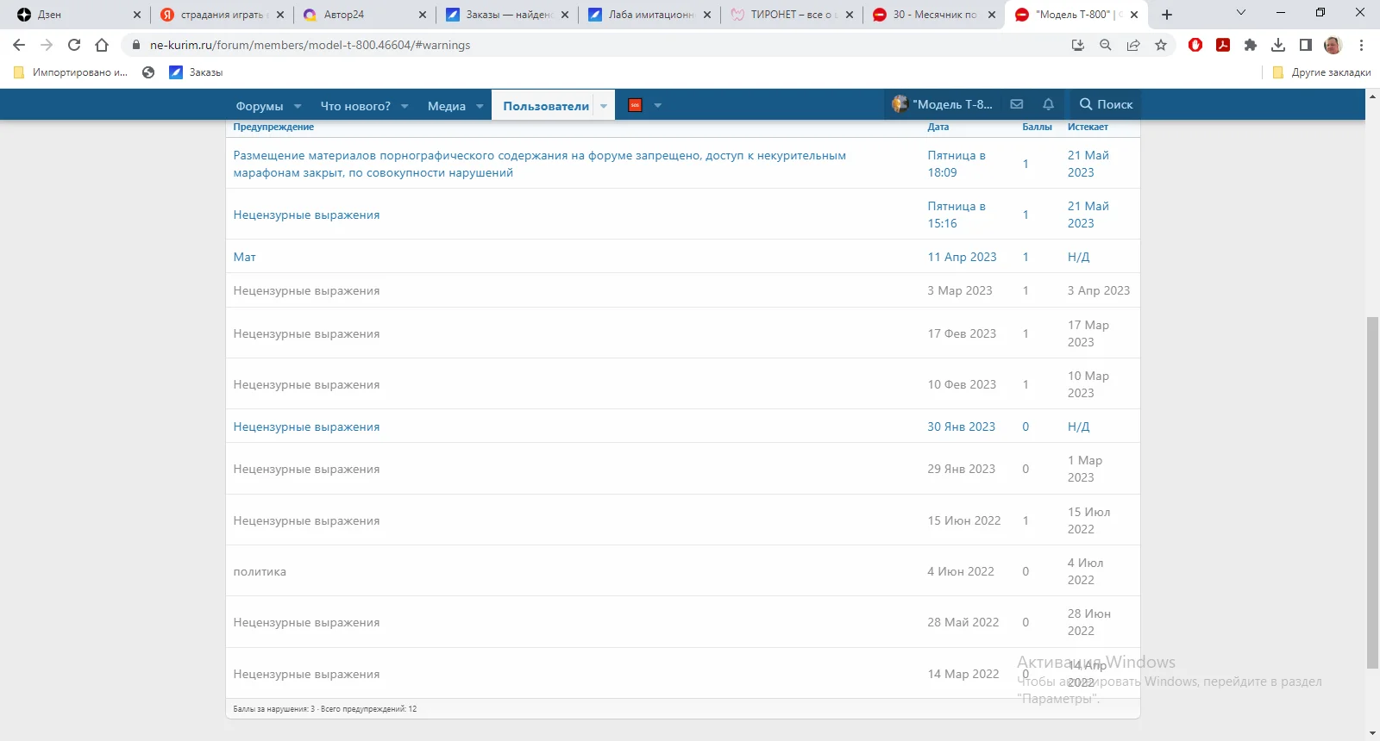Open the Поиск forum search
The width and height of the screenshot is (1380, 741).
(1106, 104)
